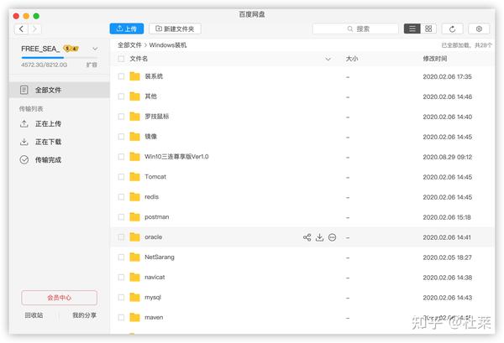Switch to list view
Viewport: 504px width, 343px height.
click(412, 29)
